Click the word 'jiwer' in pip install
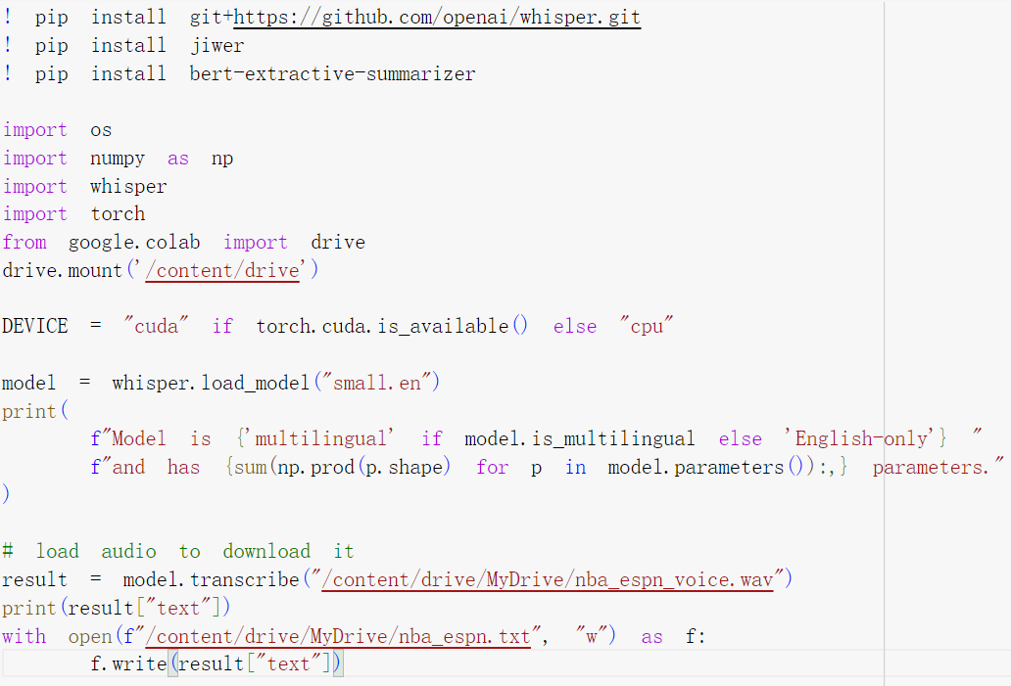The height and width of the screenshot is (686, 1011). 217,45
